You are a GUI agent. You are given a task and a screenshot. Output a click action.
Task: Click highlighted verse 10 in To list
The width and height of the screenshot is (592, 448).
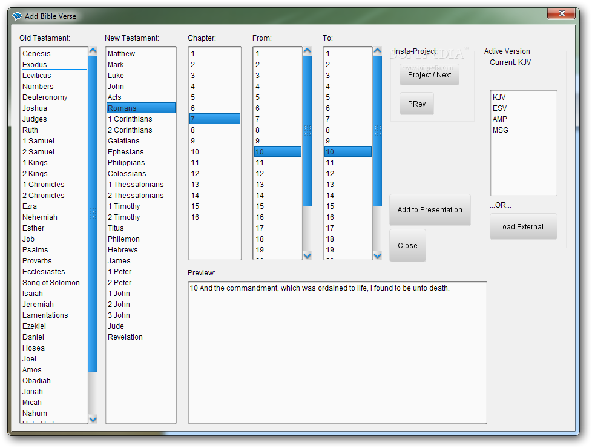pos(347,151)
